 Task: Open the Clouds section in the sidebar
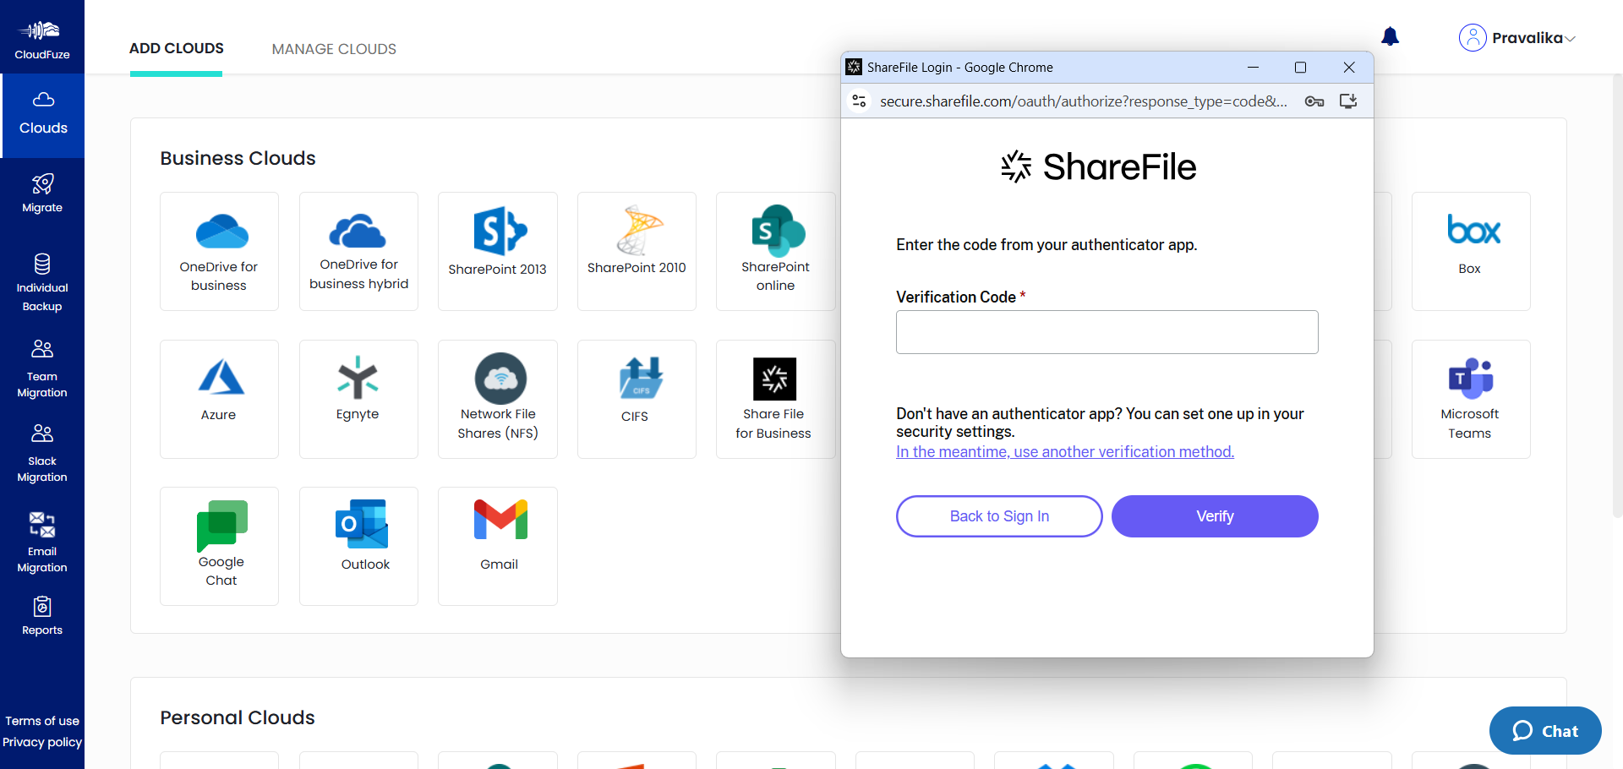[43, 115]
